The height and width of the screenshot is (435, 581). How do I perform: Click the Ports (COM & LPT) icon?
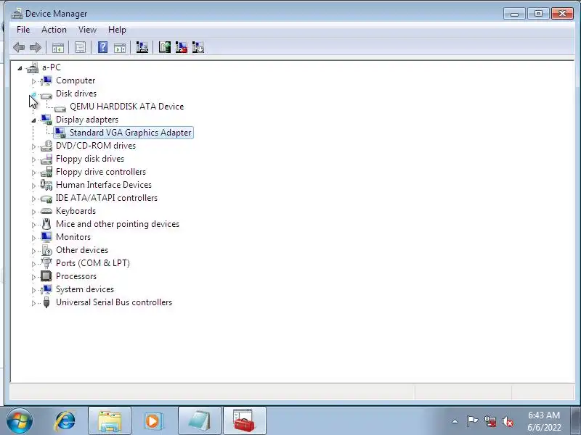tap(46, 263)
